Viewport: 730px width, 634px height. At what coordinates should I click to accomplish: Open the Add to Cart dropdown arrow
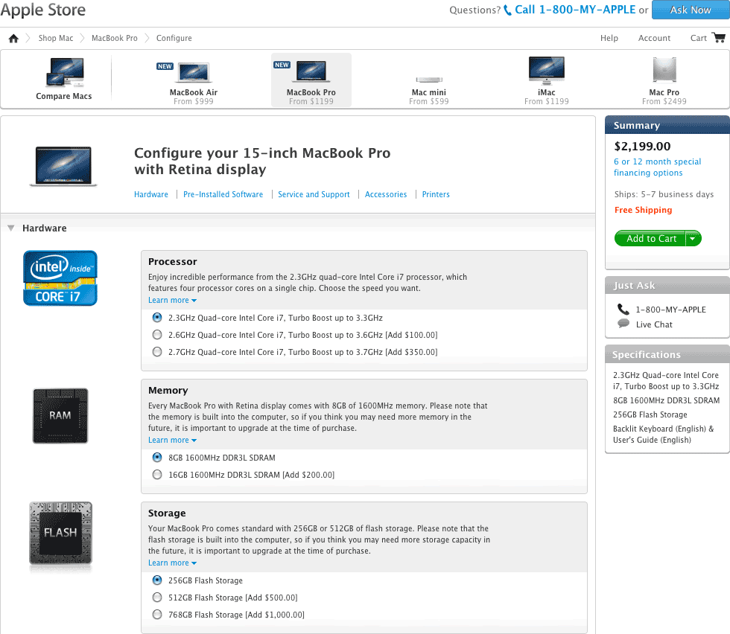click(x=693, y=239)
